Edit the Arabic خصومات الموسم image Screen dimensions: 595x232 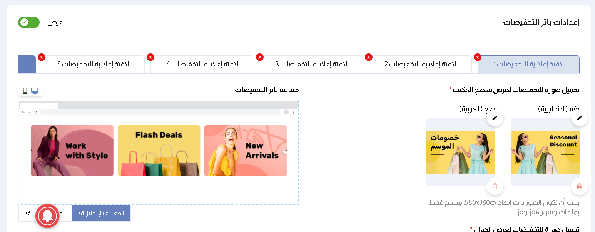[495, 118]
